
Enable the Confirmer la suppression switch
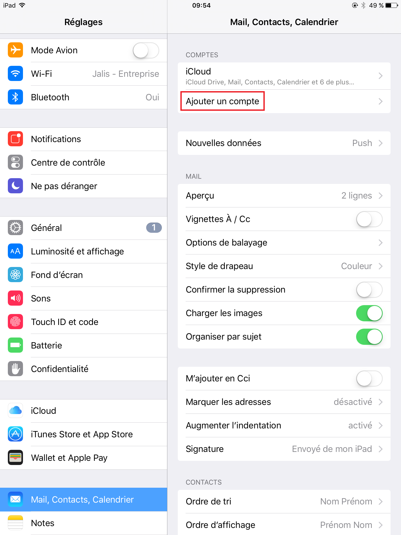(x=369, y=290)
